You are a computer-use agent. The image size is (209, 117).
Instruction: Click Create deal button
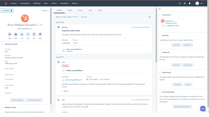click(188, 45)
